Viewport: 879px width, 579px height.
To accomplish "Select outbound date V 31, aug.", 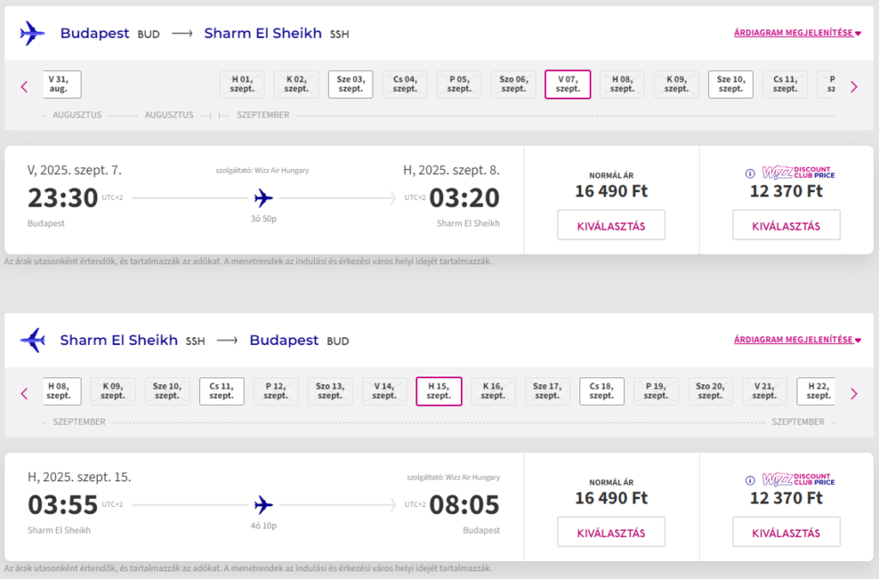I will 59,84.
